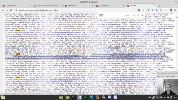Viewport: 178px width, 100px height.
Task: Open first src link 47c0c2dbe3d28a71 236x jpg
Action: click(x=128, y=30)
